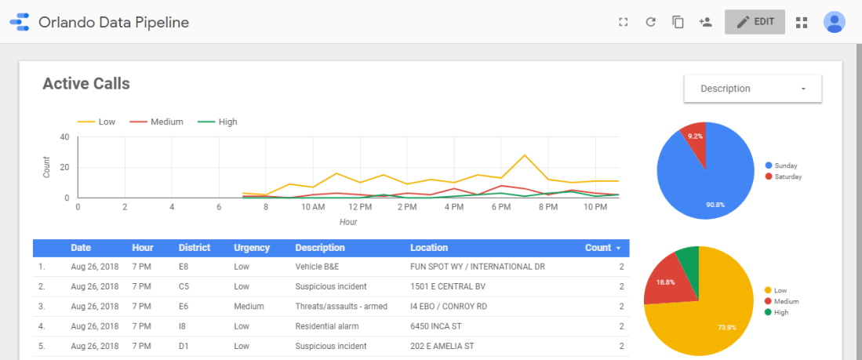Viewport: 862px width, 360px height.
Task: Share report with other people
Action: [705, 22]
